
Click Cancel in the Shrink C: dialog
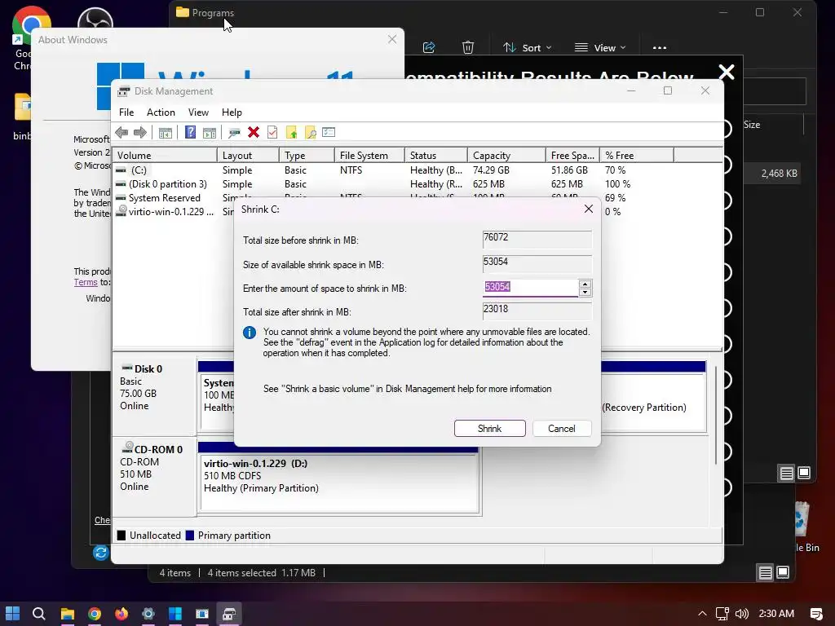(561, 429)
